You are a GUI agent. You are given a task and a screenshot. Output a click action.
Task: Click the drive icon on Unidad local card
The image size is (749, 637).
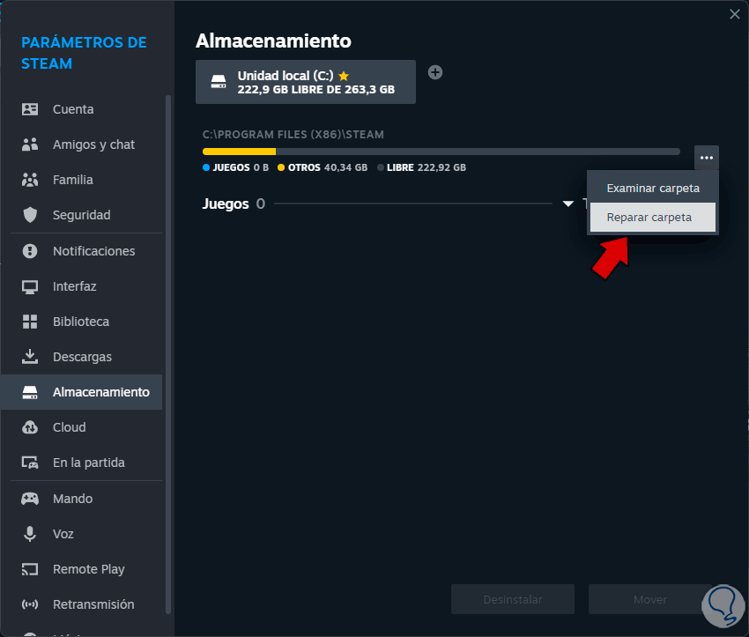[x=219, y=82]
